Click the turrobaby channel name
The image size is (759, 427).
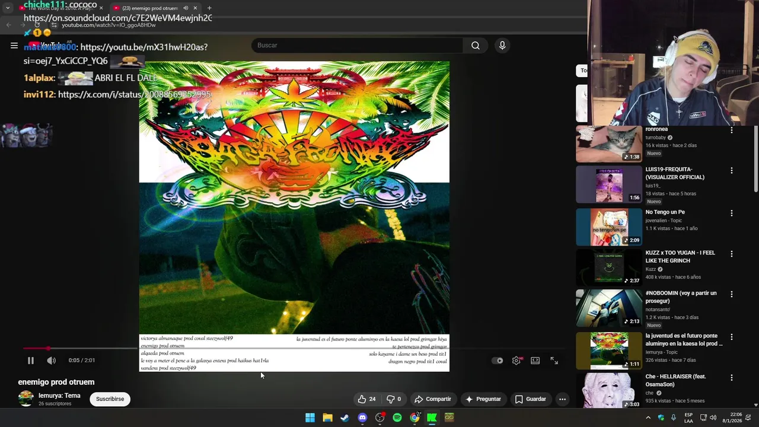point(656,138)
